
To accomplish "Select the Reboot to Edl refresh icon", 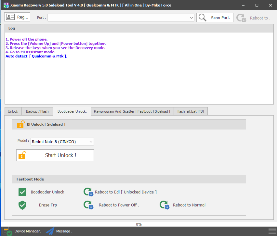I will (88, 192).
